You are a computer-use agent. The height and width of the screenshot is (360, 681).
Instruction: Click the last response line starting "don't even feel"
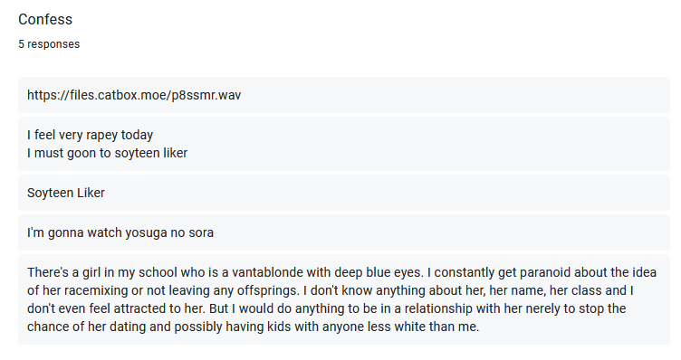coord(326,308)
